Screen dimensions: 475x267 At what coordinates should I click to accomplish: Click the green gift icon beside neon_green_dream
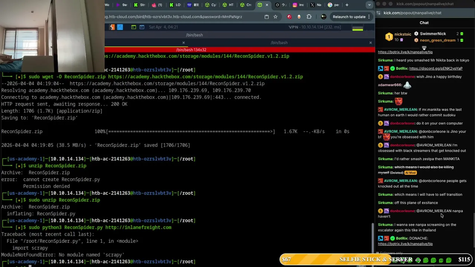coord(462,40)
